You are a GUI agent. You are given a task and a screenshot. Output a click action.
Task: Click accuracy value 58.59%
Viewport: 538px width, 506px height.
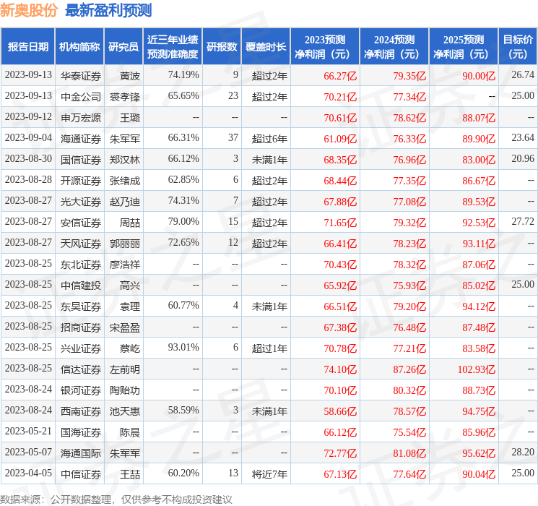tap(183, 410)
